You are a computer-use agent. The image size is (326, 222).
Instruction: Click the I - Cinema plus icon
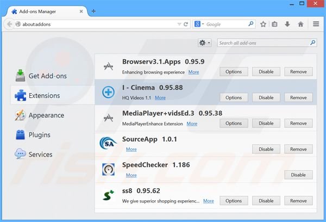108,92
